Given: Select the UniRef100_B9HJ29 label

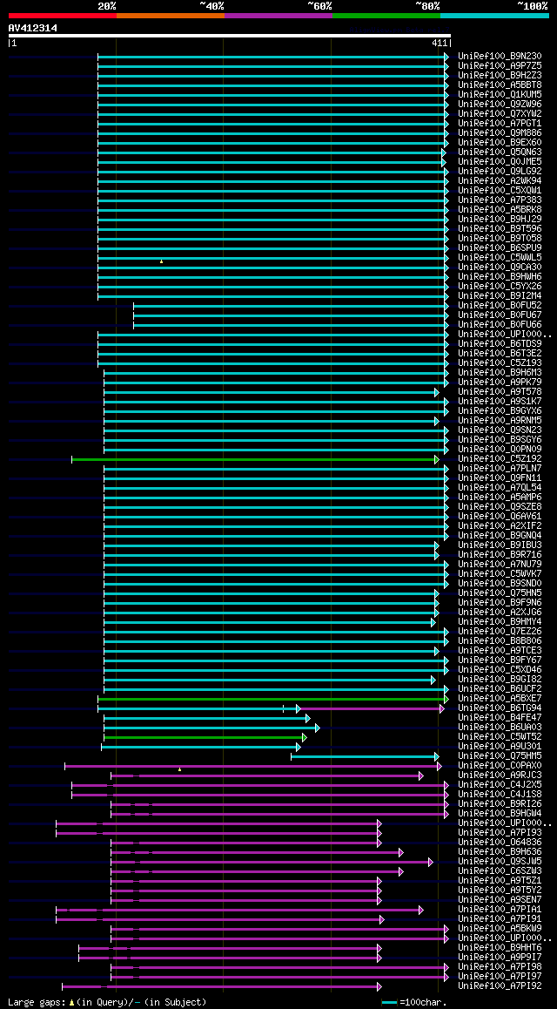Looking at the screenshot, I should coord(500,220).
